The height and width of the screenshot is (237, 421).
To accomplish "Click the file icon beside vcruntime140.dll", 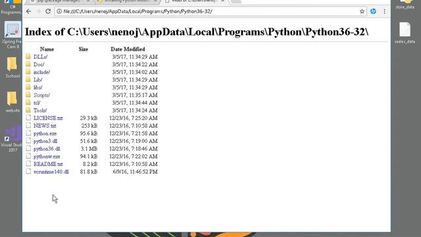I will pos(28,171).
